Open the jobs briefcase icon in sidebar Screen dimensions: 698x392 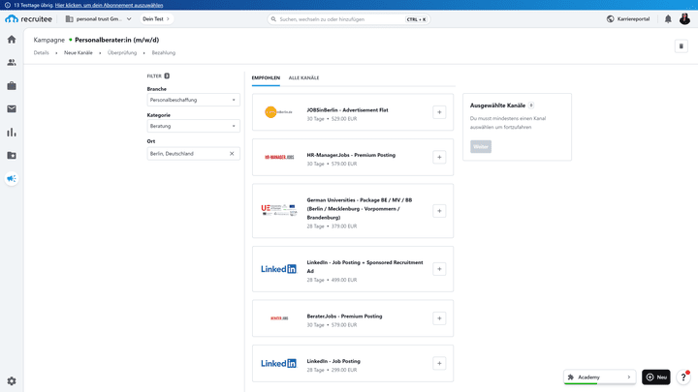[x=12, y=86]
